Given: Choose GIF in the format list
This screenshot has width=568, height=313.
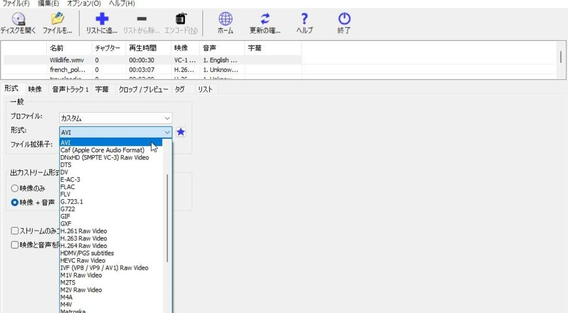Looking at the screenshot, I should pos(111,216).
